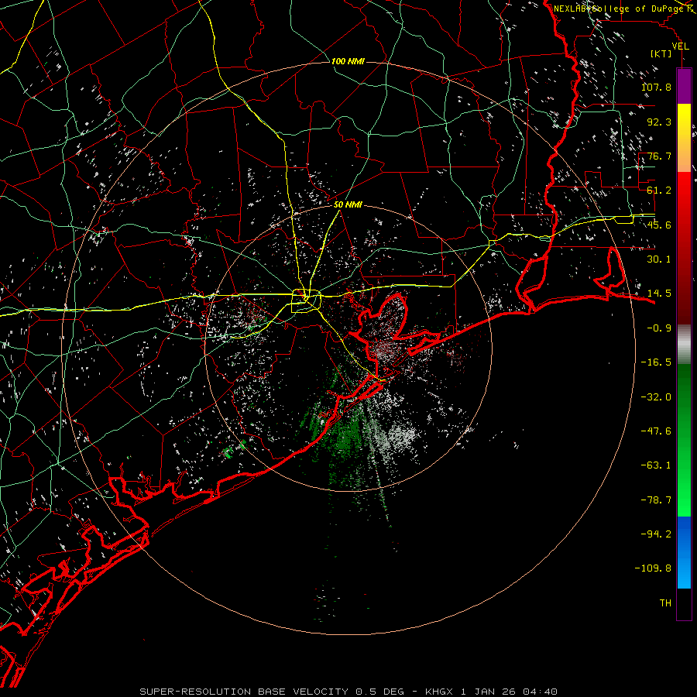Click the 45.6 value on velocity scale
This screenshot has width=697, height=697.
pos(659,225)
